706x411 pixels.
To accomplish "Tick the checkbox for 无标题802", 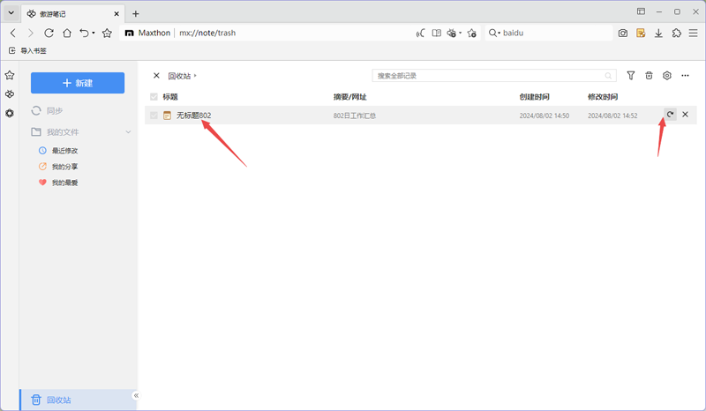I will tap(154, 116).
